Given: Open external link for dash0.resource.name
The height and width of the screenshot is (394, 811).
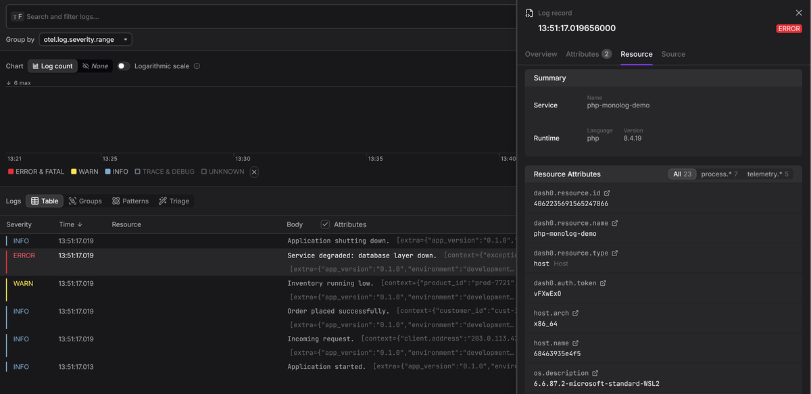Looking at the screenshot, I should click(x=614, y=223).
